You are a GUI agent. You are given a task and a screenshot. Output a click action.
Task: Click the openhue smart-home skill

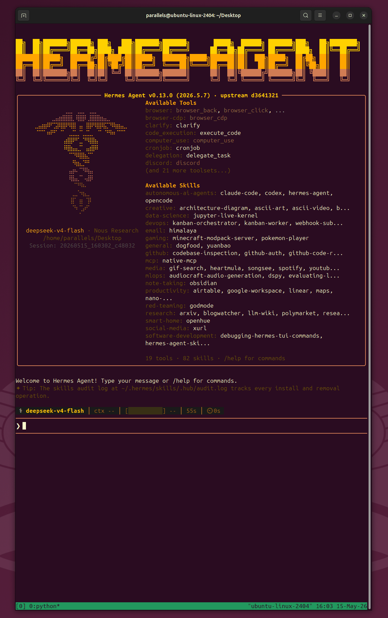pyautogui.click(x=198, y=321)
